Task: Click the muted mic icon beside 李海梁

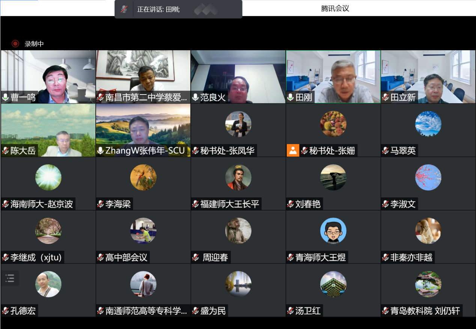Action: [x=100, y=204]
